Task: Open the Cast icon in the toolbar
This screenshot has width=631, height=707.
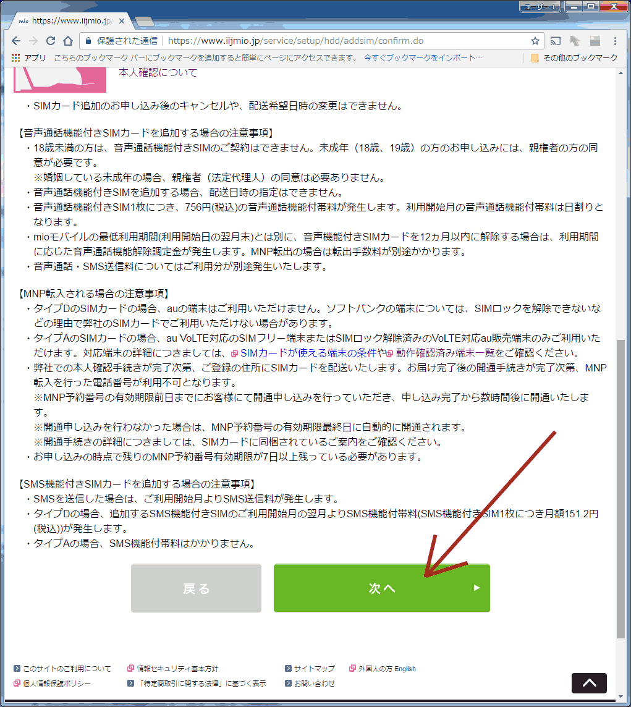Action: tap(556, 41)
